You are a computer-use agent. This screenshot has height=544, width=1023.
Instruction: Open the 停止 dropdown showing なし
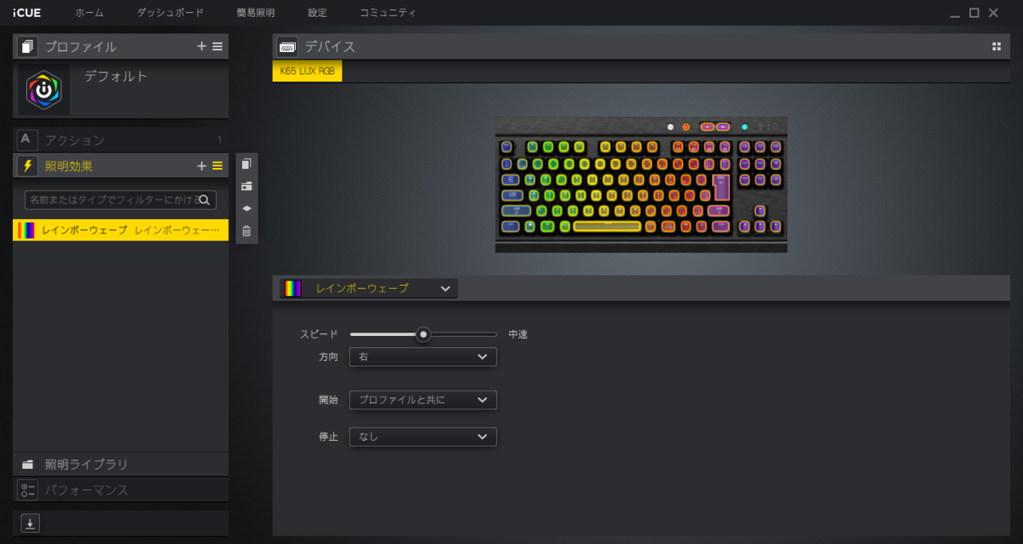[422, 436]
